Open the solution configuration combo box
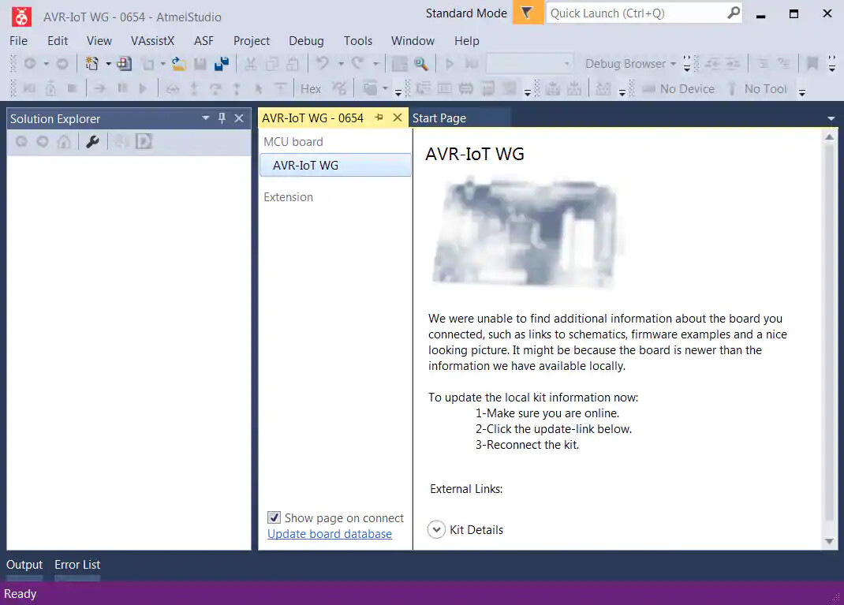The width and height of the screenshot is (844, 605). (529, 64)
